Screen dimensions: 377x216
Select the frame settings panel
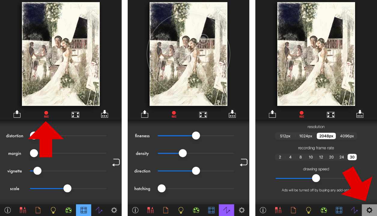[x=84, y=210]
